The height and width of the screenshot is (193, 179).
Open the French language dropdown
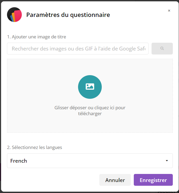[x=90, y=161]
